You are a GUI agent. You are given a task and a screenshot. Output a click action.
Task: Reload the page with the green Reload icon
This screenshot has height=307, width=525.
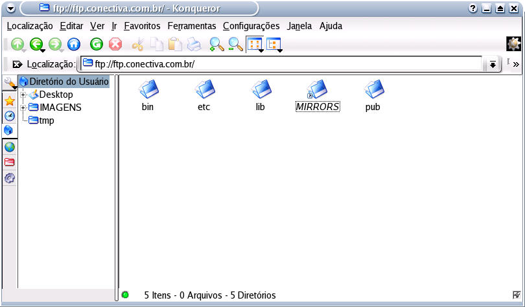coord(97,44)
